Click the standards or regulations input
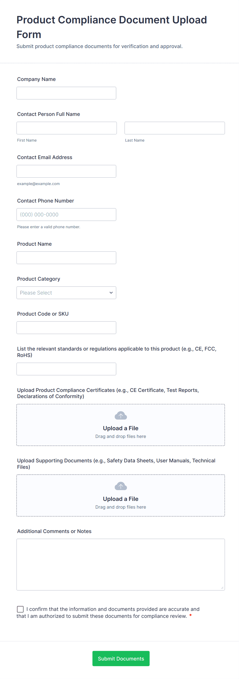Screen dimensions: 239x679 point(66,369)
